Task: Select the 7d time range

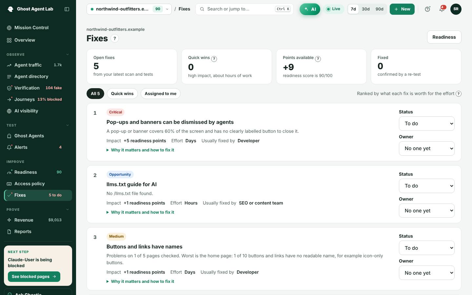Action: [353, 9]
